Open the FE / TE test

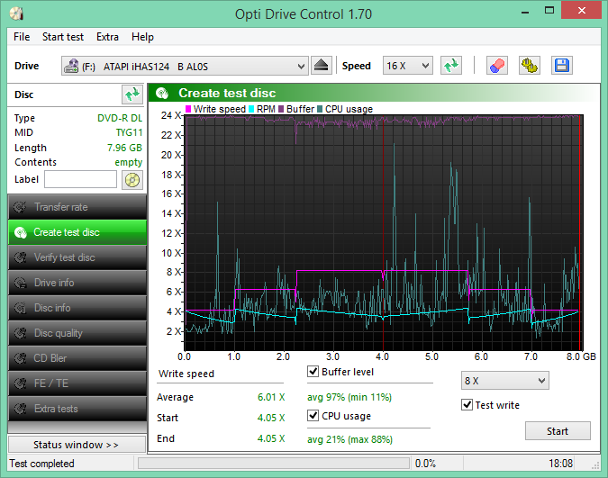77,383
